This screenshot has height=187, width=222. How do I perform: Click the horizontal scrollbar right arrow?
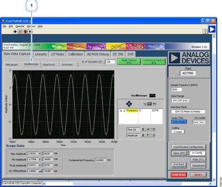(210, 184)
